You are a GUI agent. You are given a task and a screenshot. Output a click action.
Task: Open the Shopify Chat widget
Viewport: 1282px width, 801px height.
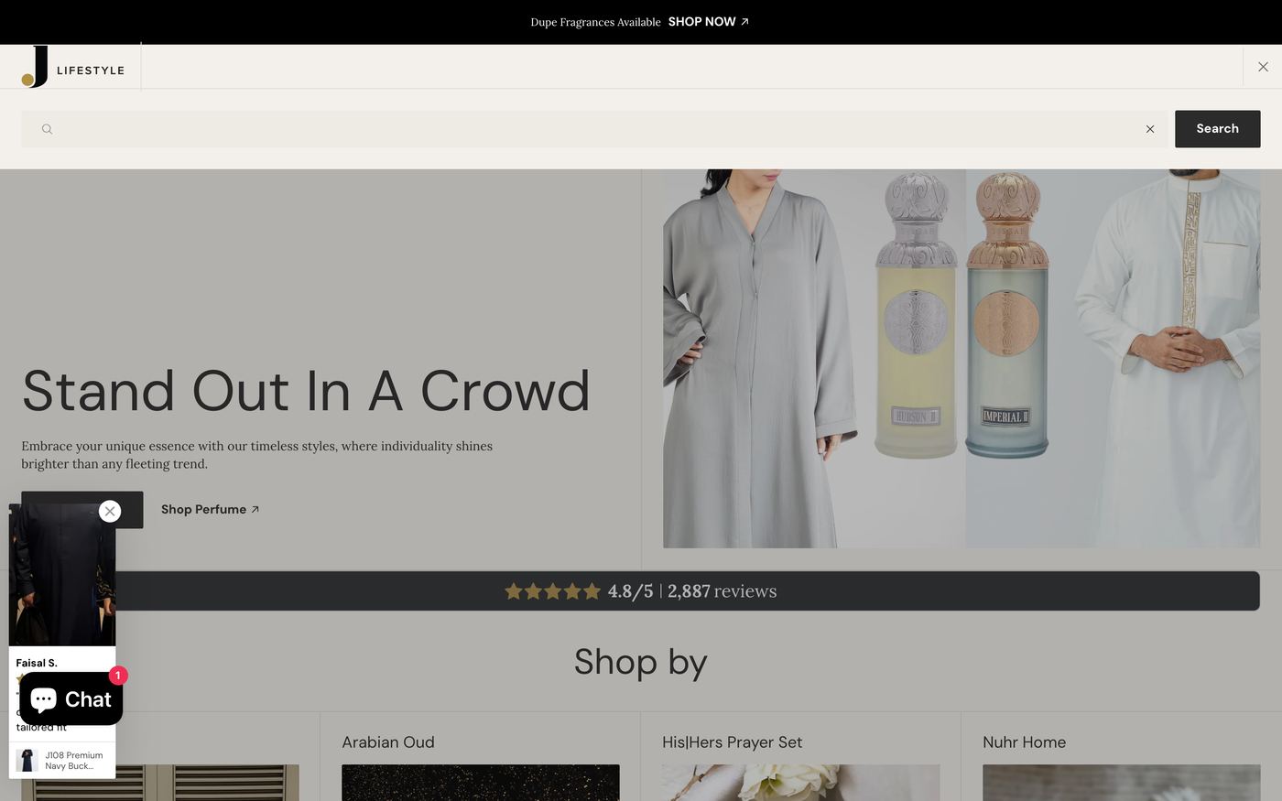pyautogui.click(x=71, y=699)
